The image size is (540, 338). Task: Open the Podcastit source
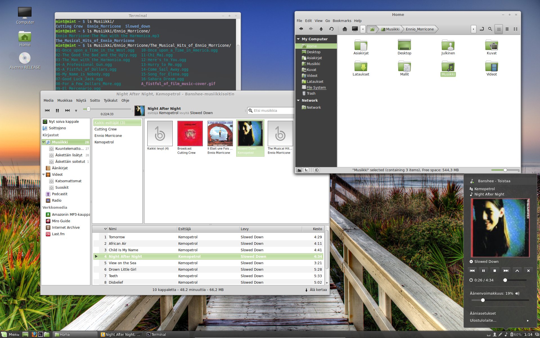point(66,194)
